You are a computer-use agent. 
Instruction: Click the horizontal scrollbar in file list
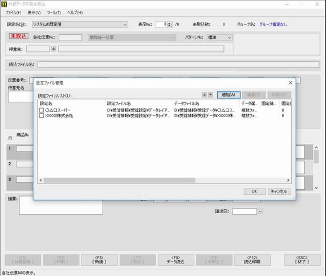119,180
